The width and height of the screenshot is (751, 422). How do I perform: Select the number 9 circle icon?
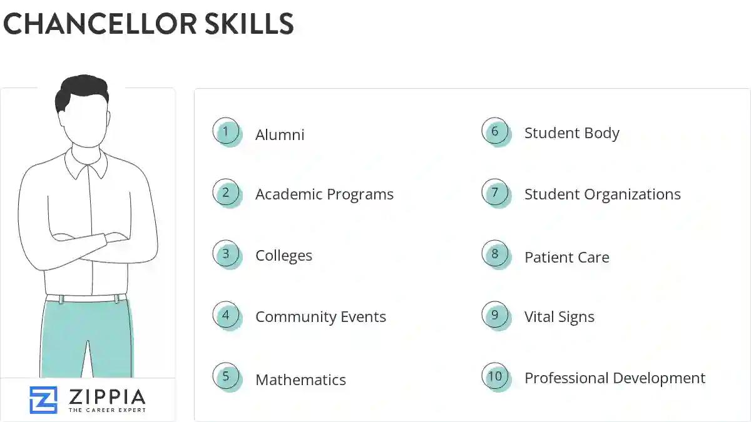click(495, 315)
